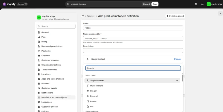223x112 pixels.
Task: Open Locations settings
Action: 56,74
